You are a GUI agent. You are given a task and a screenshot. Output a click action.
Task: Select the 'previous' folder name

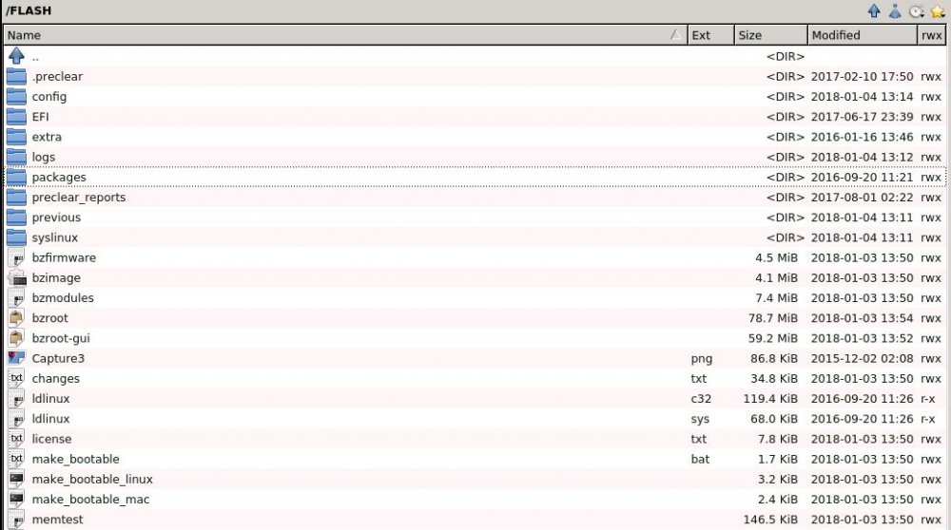pos(56,218)
